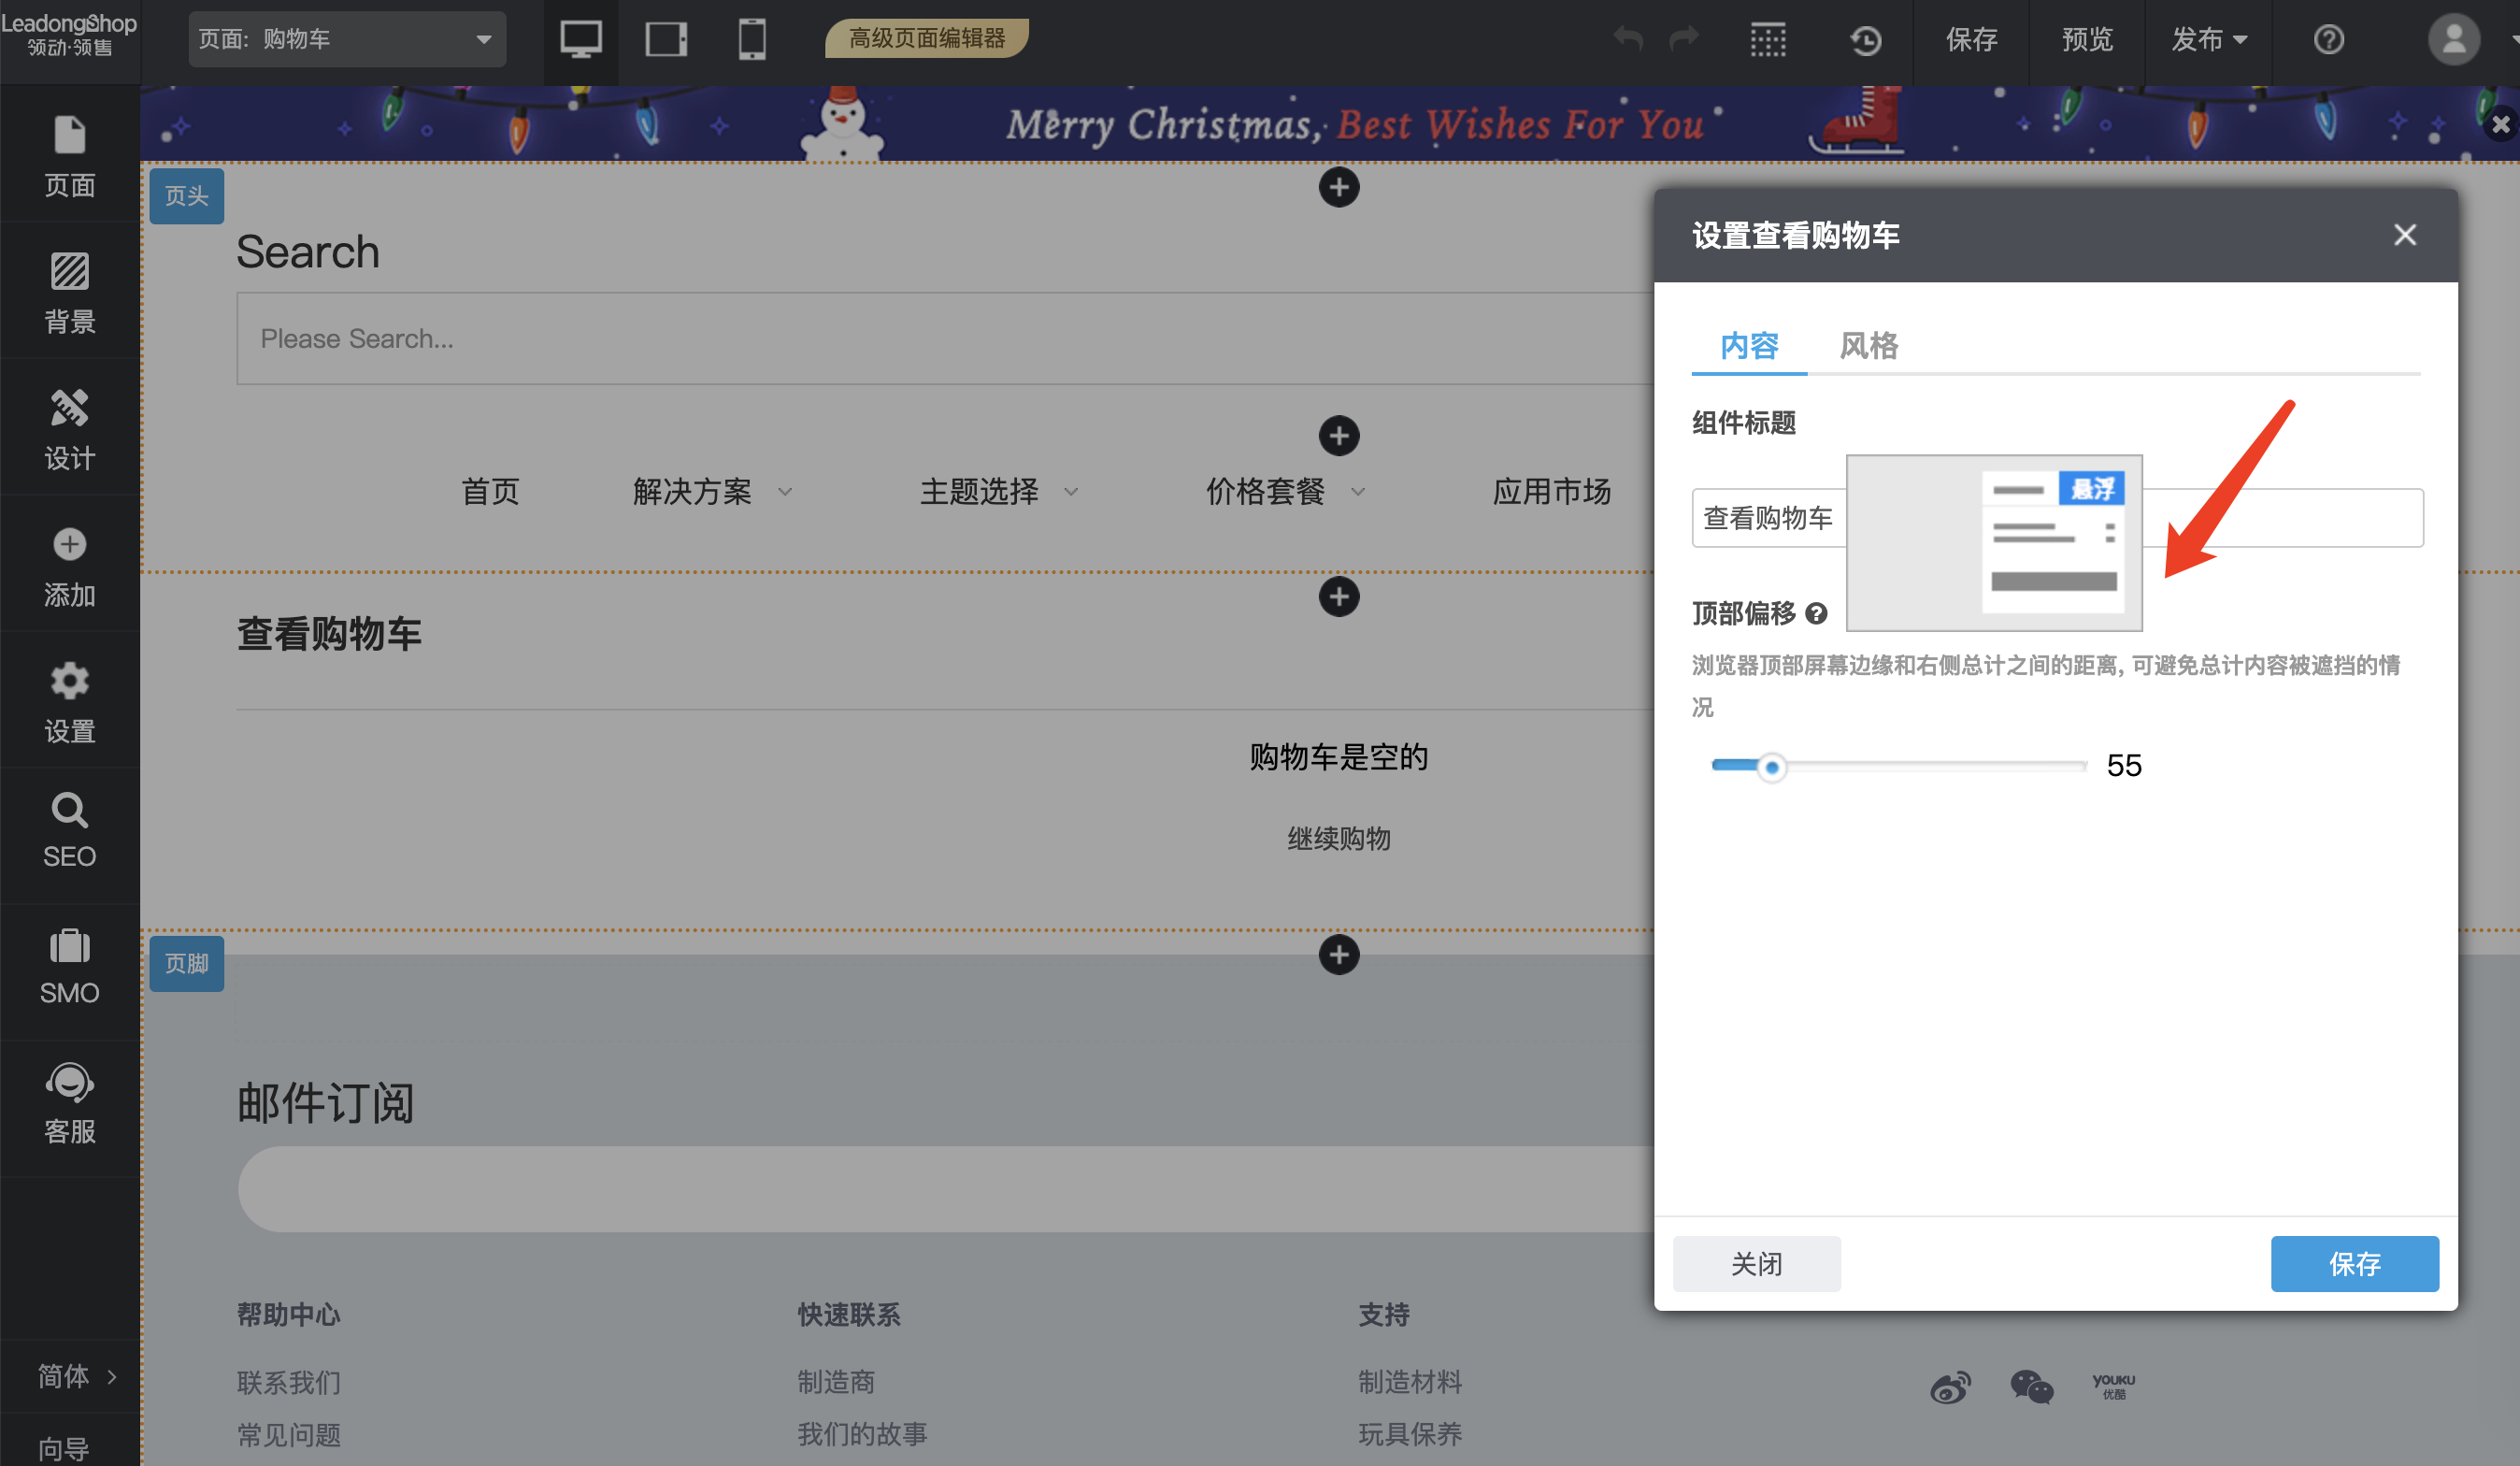Click inside the Please Search input field
The width and height of the screenshot is (2520, 1466).
click(x=700, y=338)
